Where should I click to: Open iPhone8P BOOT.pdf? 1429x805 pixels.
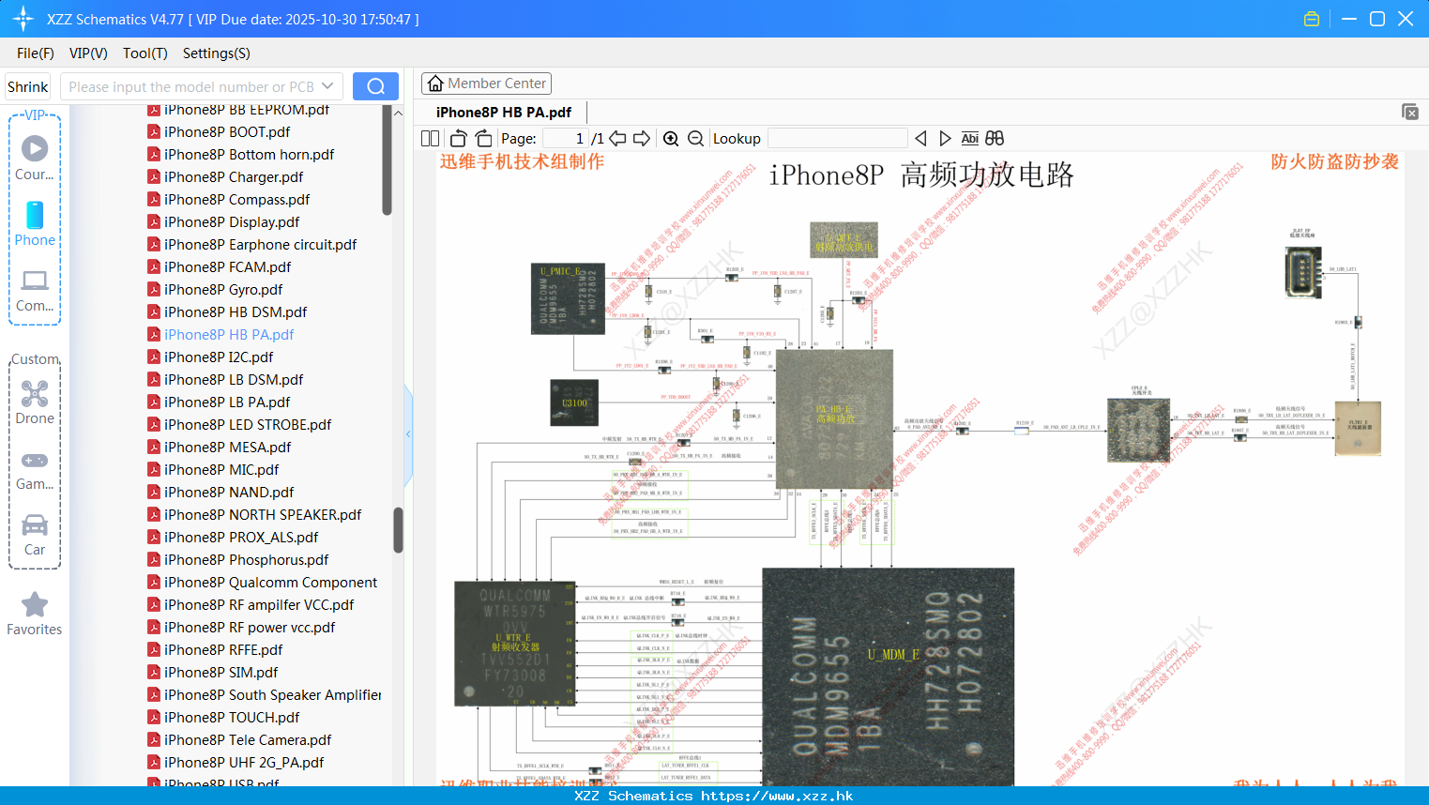click(x=227, y=131)
